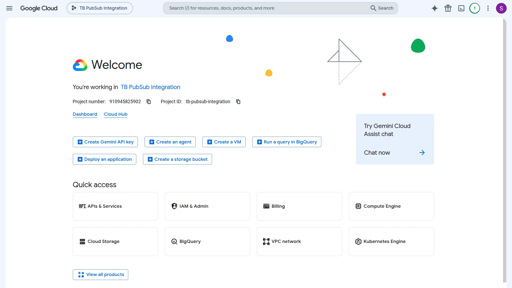Open the three-dot settings and utilities menu
The height and width of the screenshot is (288, 512).
pos(488,8)
